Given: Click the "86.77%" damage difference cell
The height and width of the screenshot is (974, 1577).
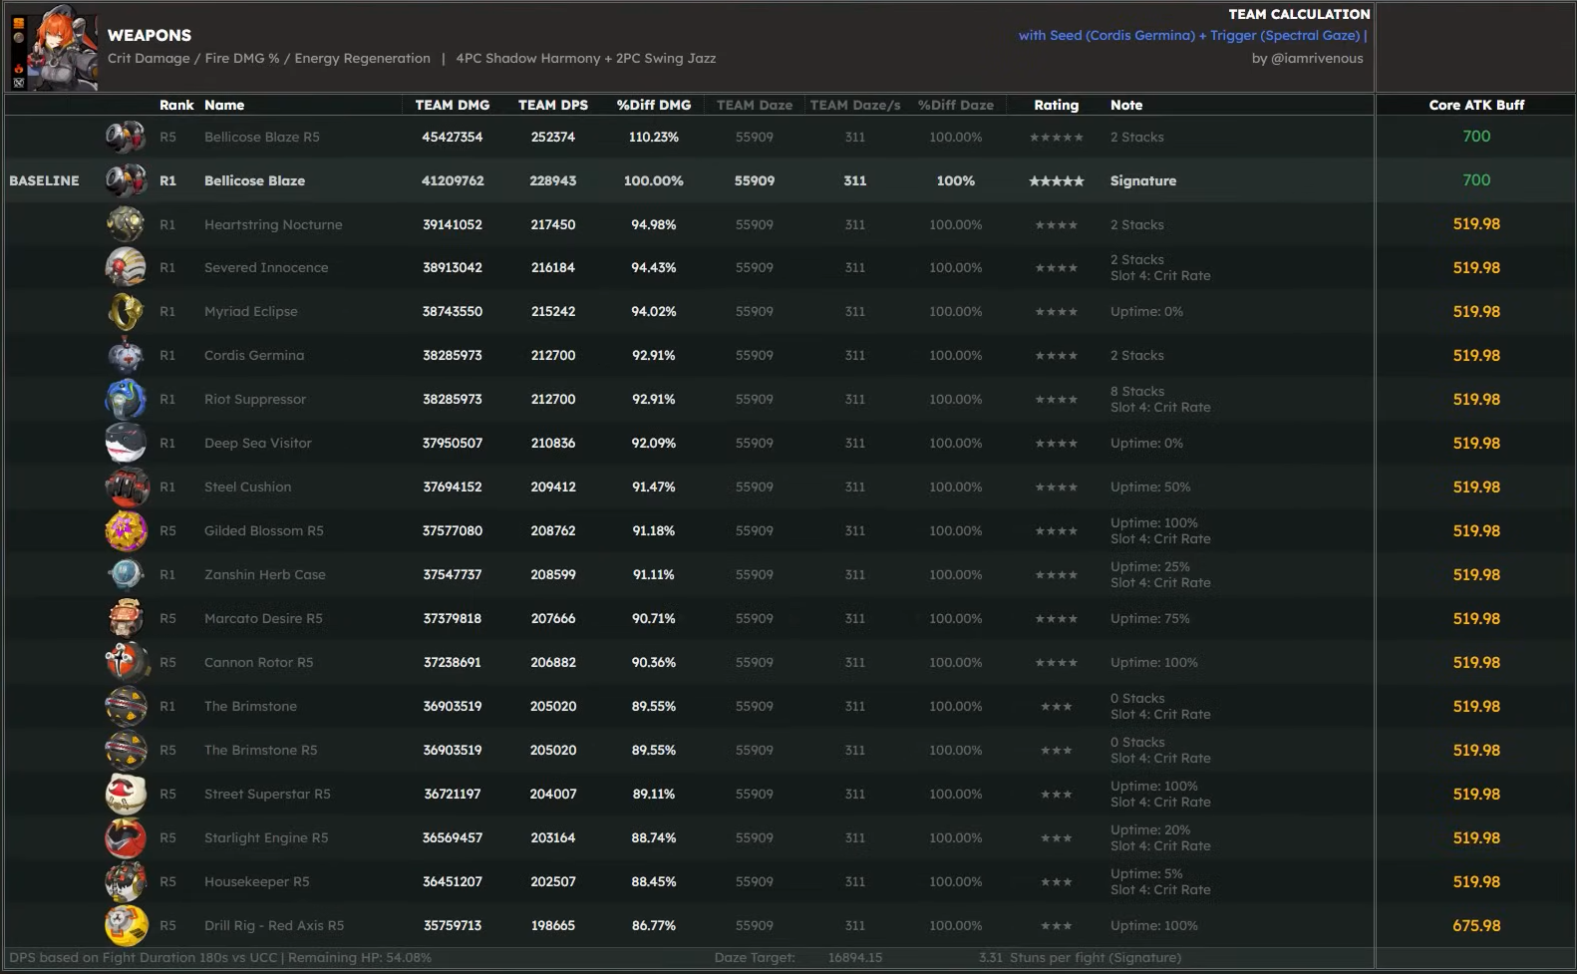Looking at the screenshot, I should click(654, 925).
